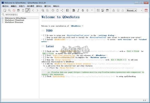Select the Markdown Showcase note

(x=20, y=22)
